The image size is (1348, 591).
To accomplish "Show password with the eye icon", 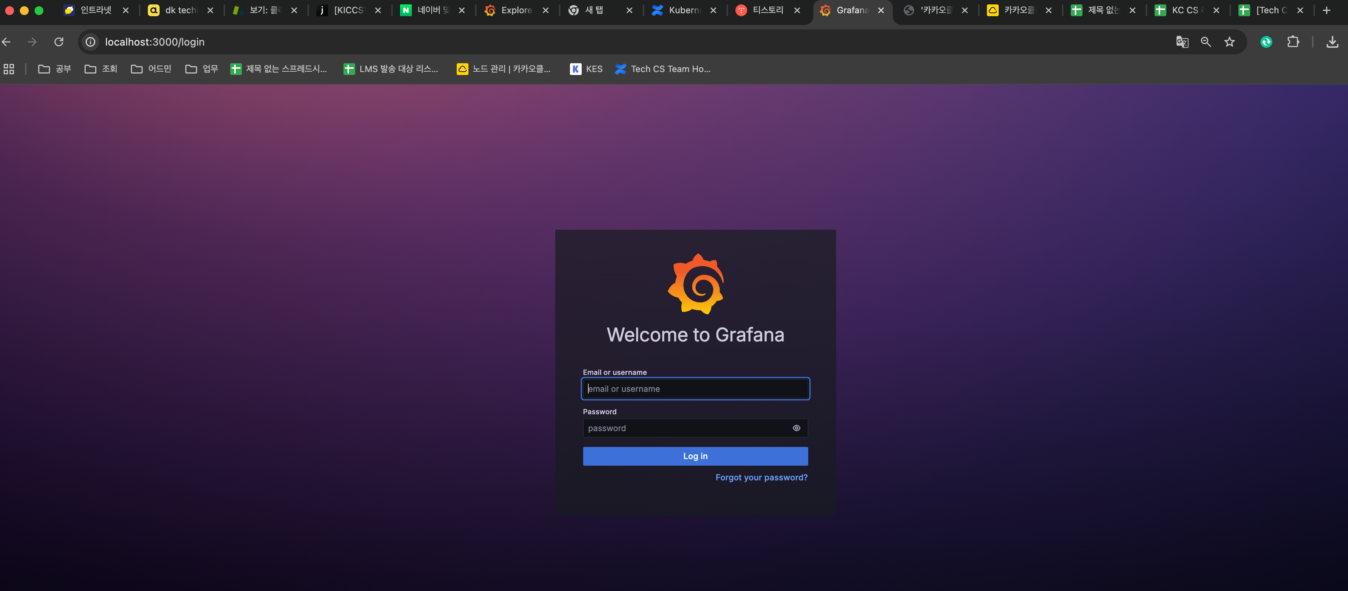I will point(796,428).
